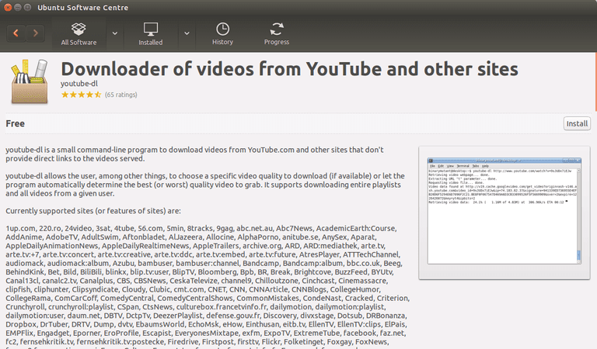This screenshot has width=597, height=349.
Task: Enlarge the terminal screenshot thumbnail
Action: (504, 213)
